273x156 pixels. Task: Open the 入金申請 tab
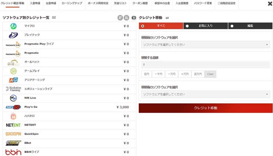click(35, 3)
